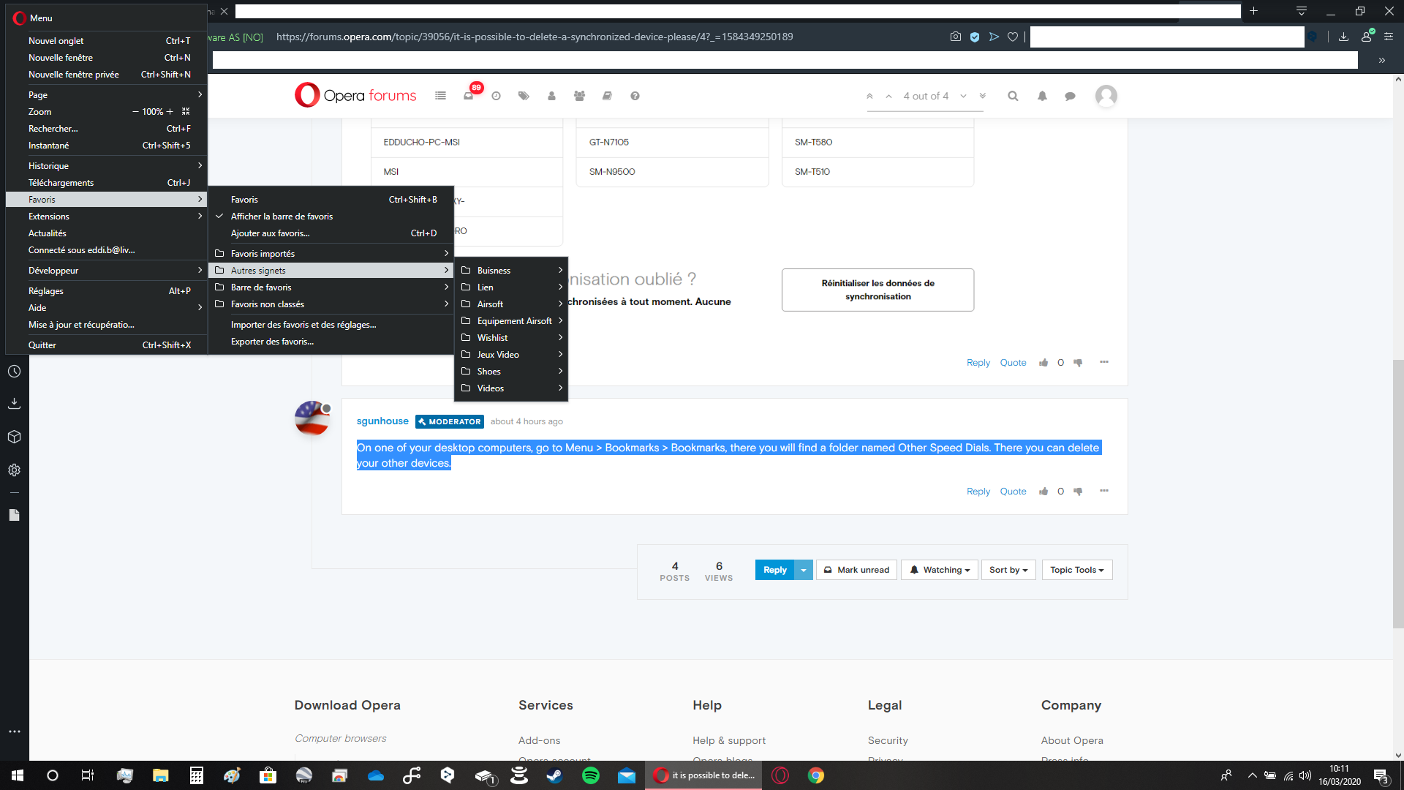
Task: Click Help & support footer link
Action: 729,740
